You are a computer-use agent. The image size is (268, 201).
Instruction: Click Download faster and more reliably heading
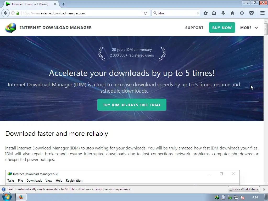pos(57,134)
